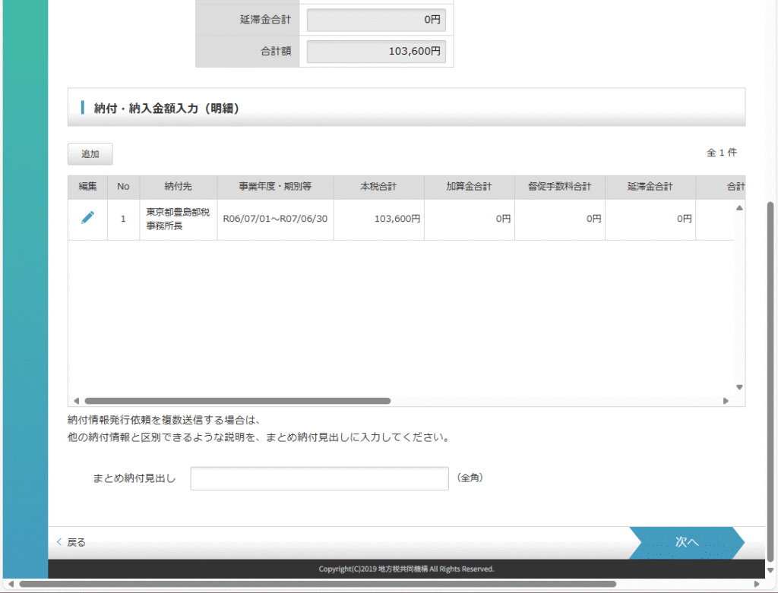
Task: Click the pencil edit icon in row 1
Action: tap(87, 218)
